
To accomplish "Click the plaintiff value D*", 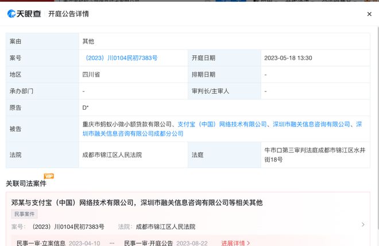I will pos(86,107).
